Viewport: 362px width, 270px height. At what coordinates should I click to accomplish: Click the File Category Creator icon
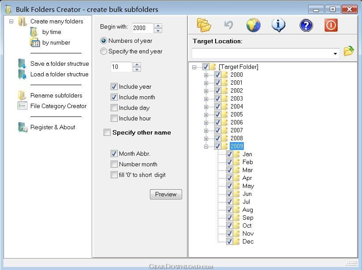click(22, 106)
